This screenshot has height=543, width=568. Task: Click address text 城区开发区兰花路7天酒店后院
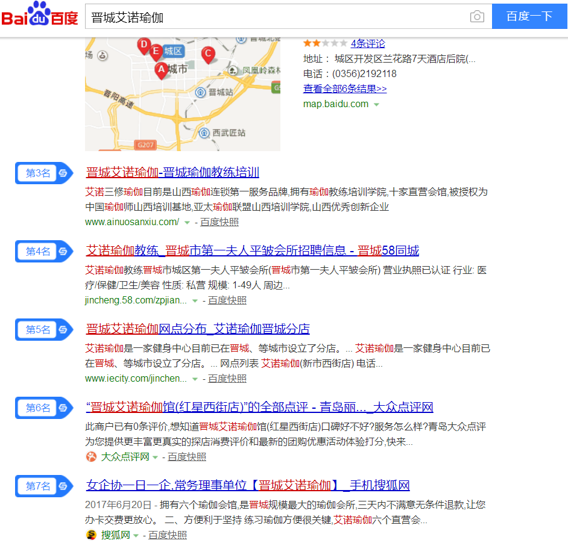point(405,59)
